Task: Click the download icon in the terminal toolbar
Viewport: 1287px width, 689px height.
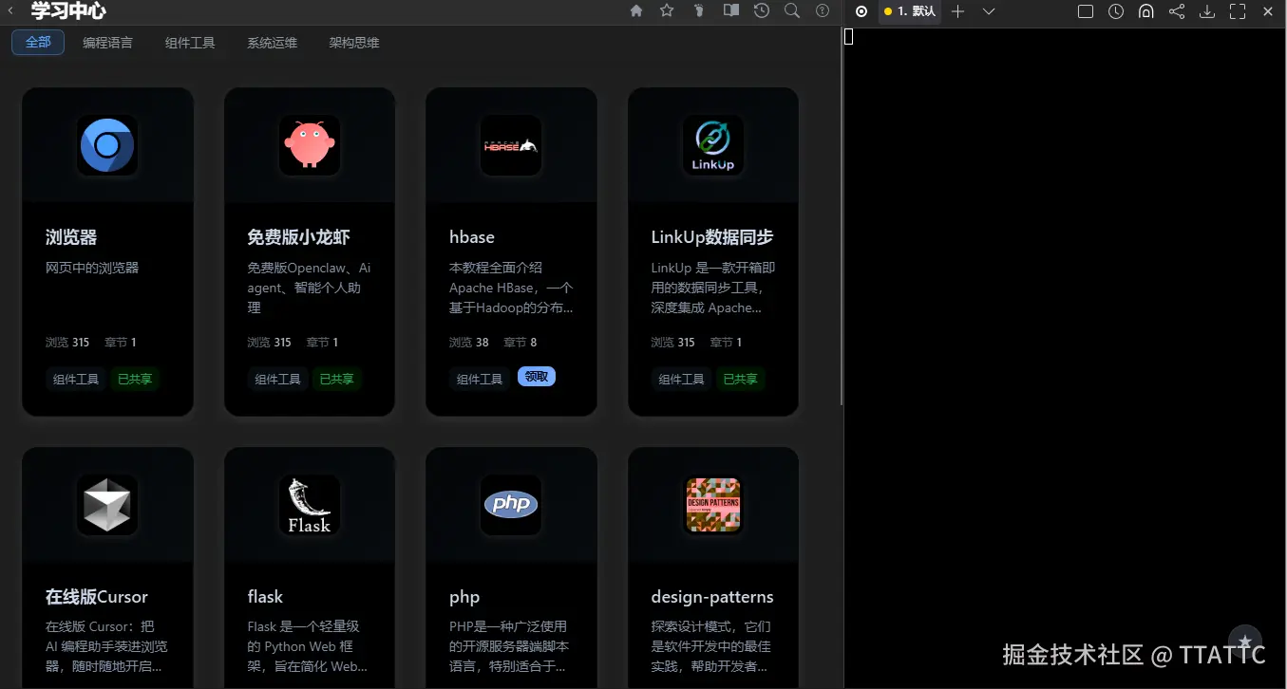Action: (1207, 11)
